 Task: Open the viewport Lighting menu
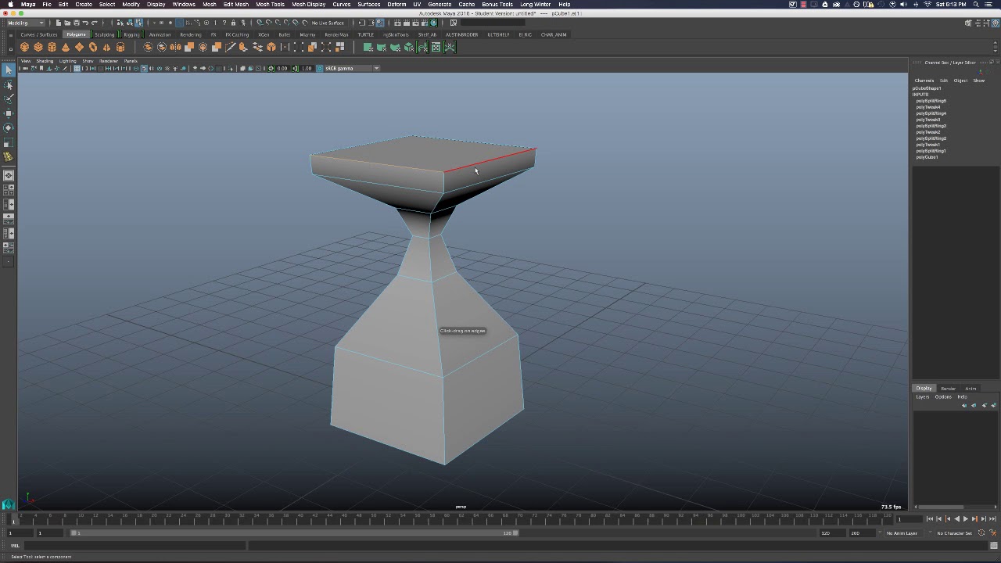point(68,61)
